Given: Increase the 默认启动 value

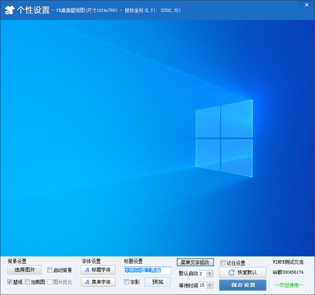Looking at the screenshot, I should pos(209,272).
